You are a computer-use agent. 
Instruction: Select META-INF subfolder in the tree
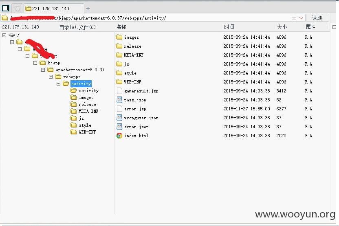tap(88, 111)
